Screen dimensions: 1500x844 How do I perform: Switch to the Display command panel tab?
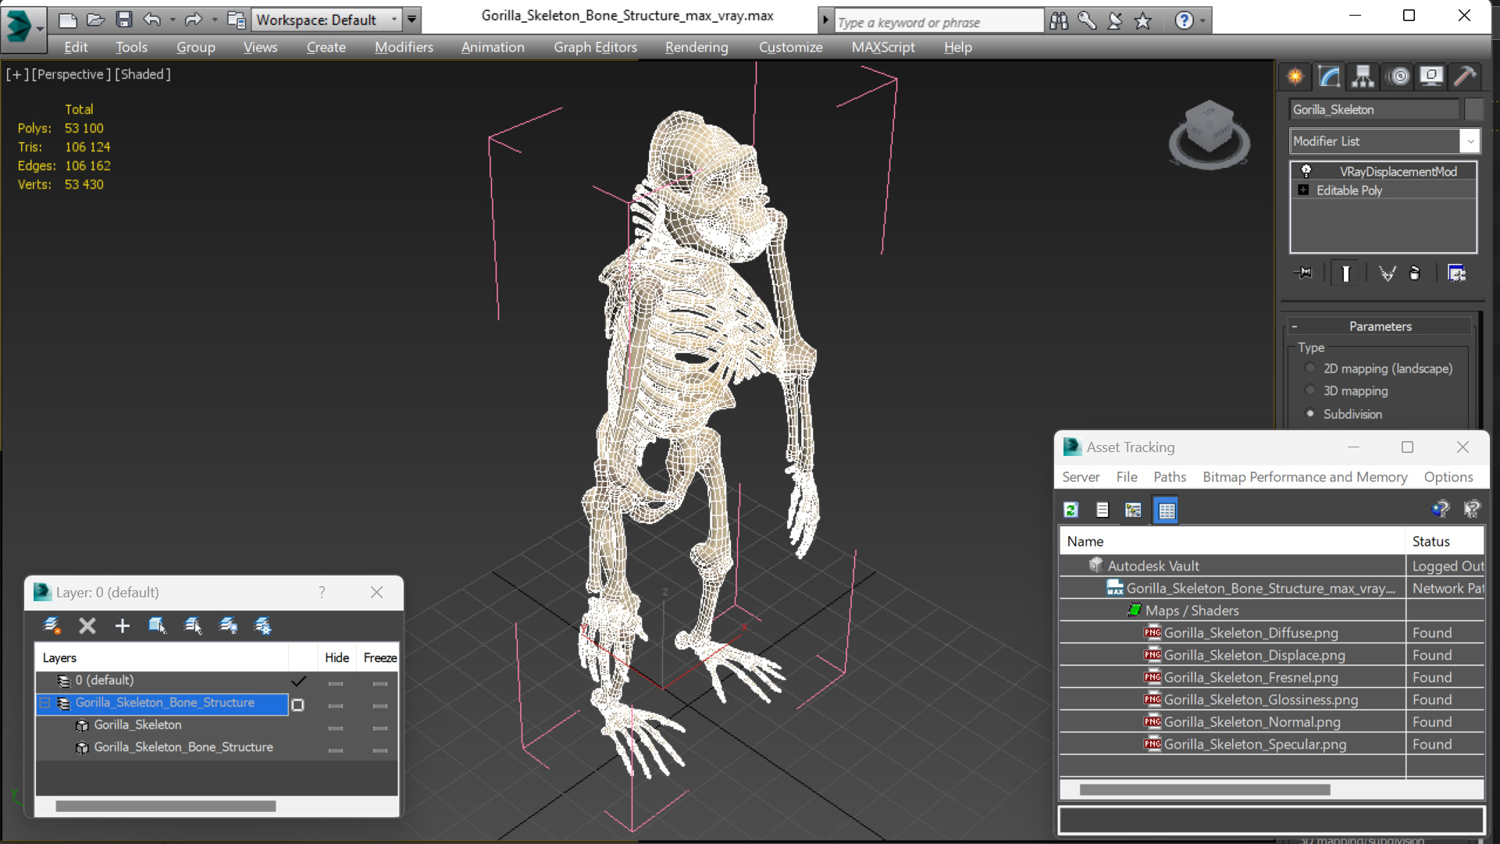click(1432, 77)
